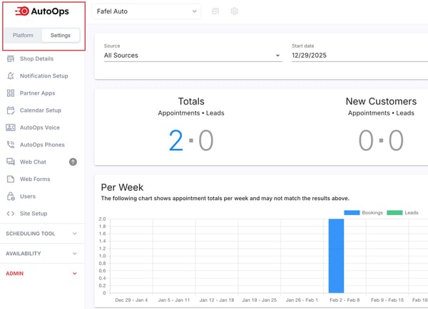
Task: Open the Web Forms link
Action: (x=34, y=179)
